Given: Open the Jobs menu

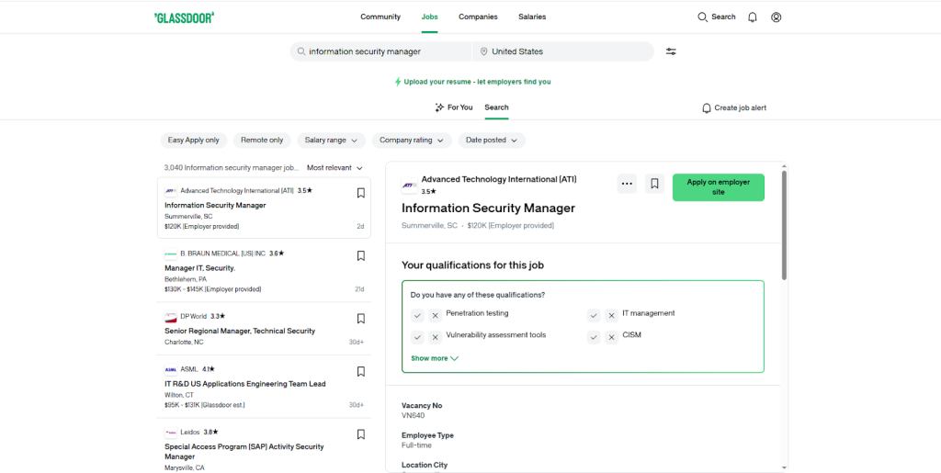Looking at the screenshot, I should click(430, 17).
